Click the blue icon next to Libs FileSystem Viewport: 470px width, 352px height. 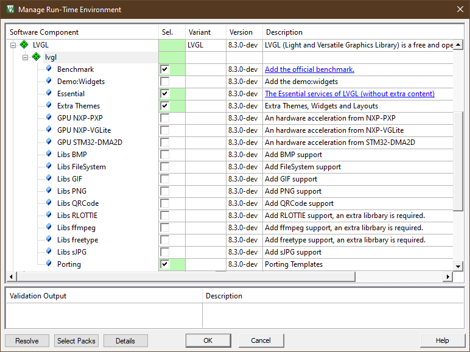49,166
